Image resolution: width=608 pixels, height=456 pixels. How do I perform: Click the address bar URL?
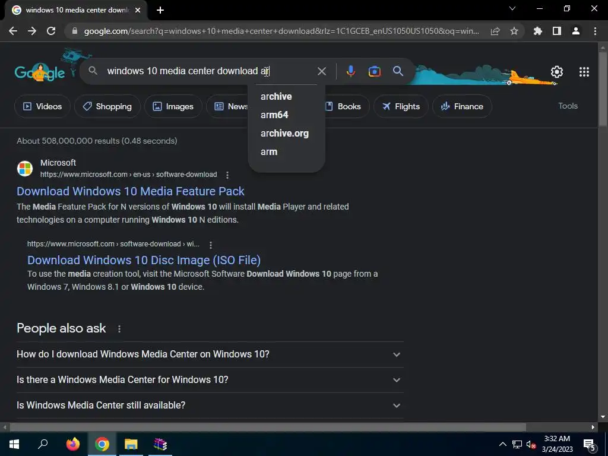(x=281, y=31)
